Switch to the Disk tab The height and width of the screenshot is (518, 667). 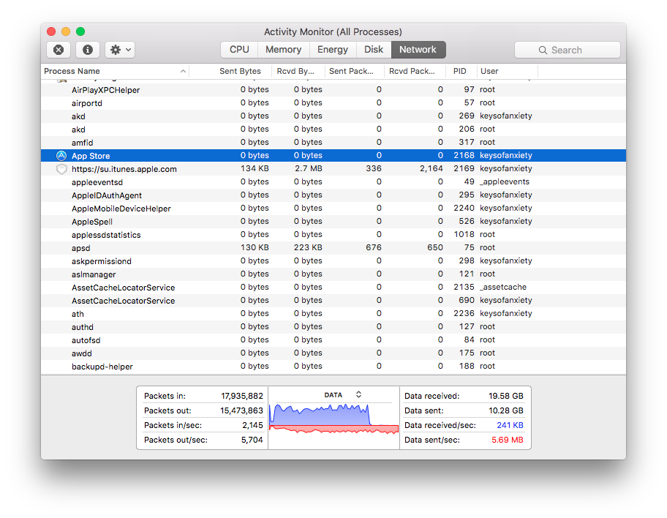pos(374,49)
